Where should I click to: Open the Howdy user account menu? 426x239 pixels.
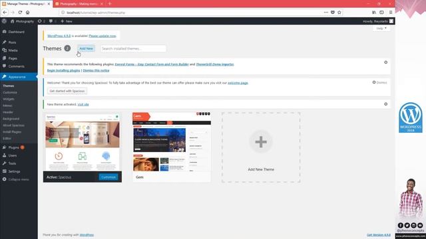coord(378,21)
